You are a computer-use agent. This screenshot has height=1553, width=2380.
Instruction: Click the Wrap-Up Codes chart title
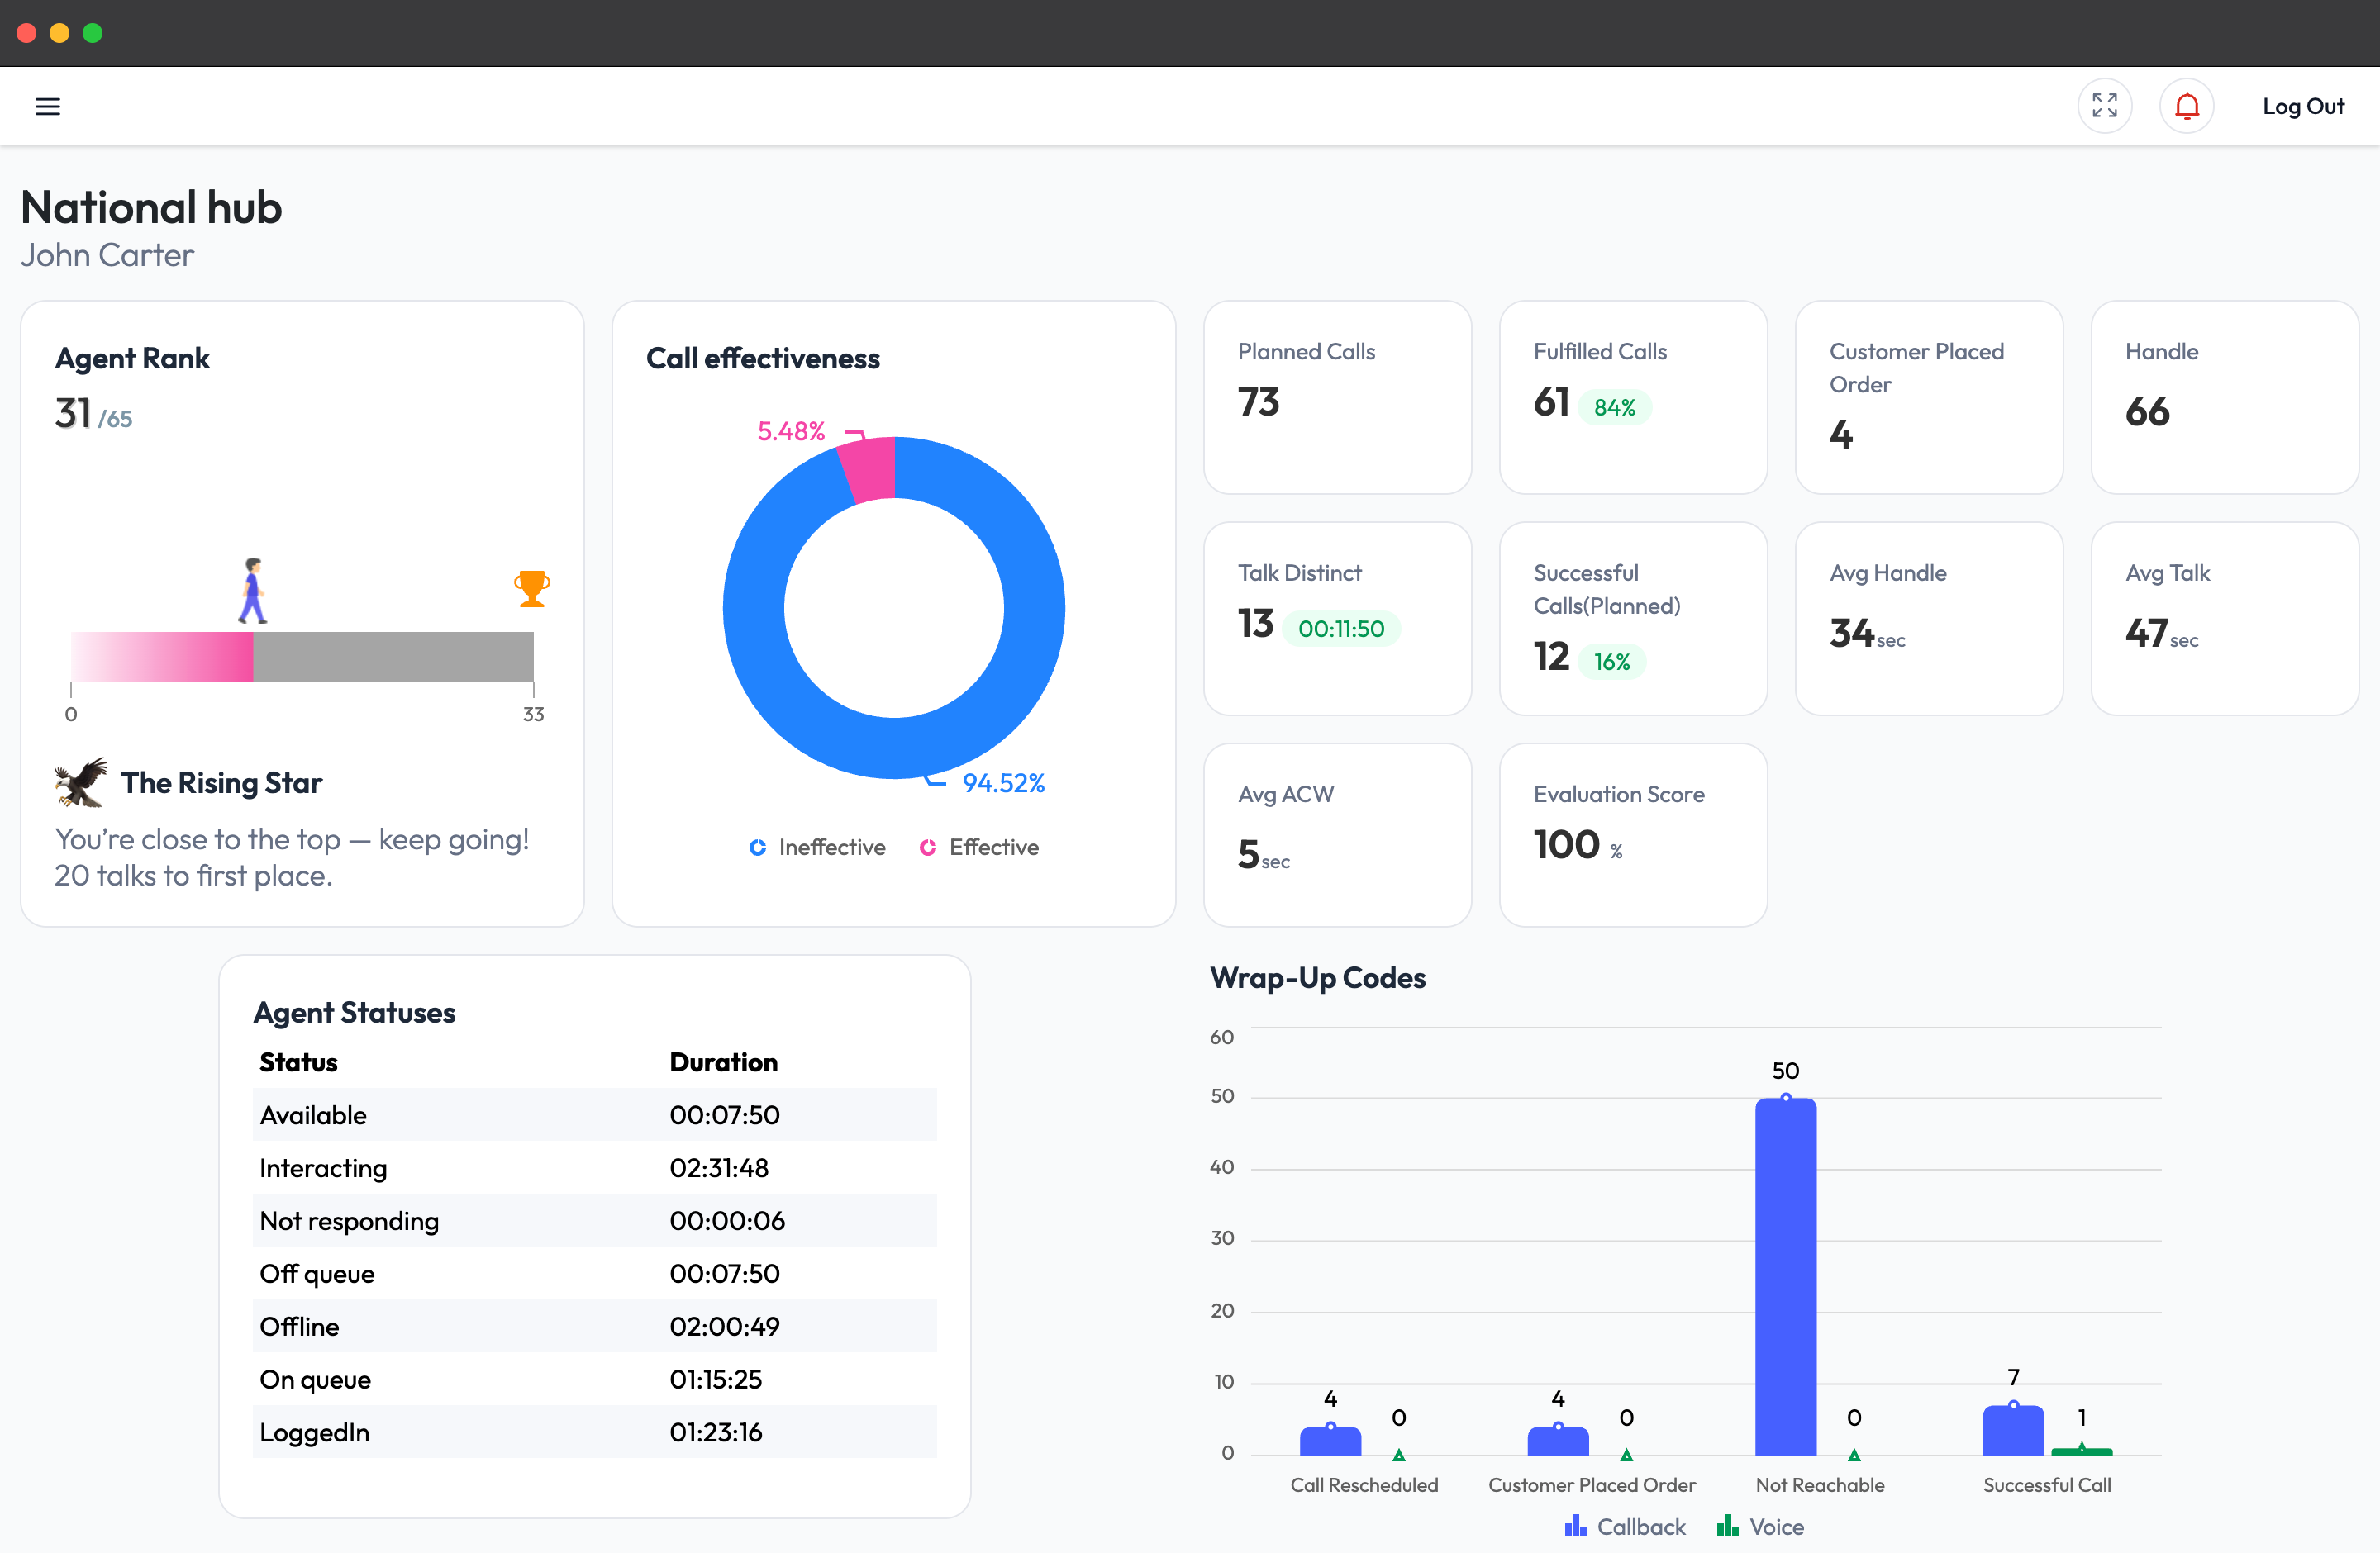coord(1318,977)
